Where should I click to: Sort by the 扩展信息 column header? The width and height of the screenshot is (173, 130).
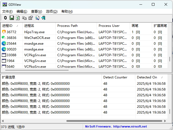[x=51, y=77]
